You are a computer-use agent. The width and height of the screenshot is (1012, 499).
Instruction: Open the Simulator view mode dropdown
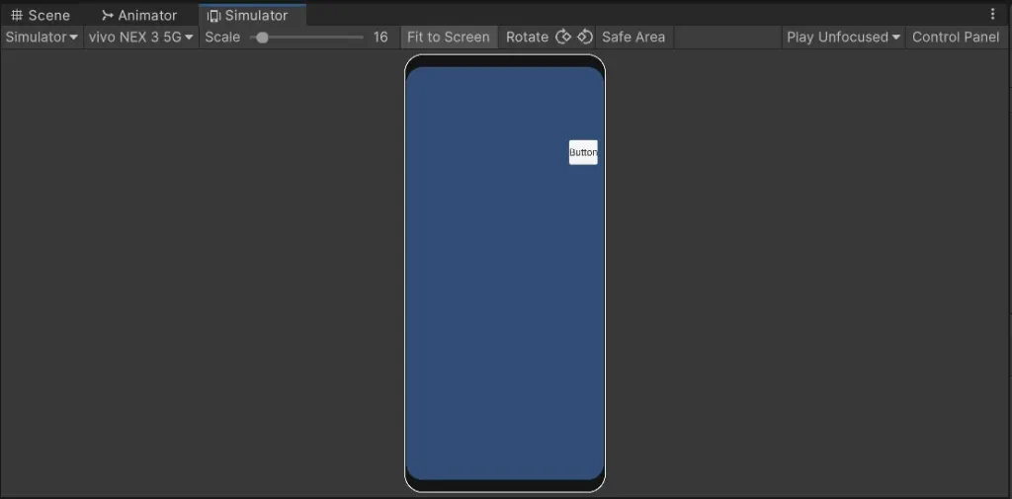click(x=42, y=38)
